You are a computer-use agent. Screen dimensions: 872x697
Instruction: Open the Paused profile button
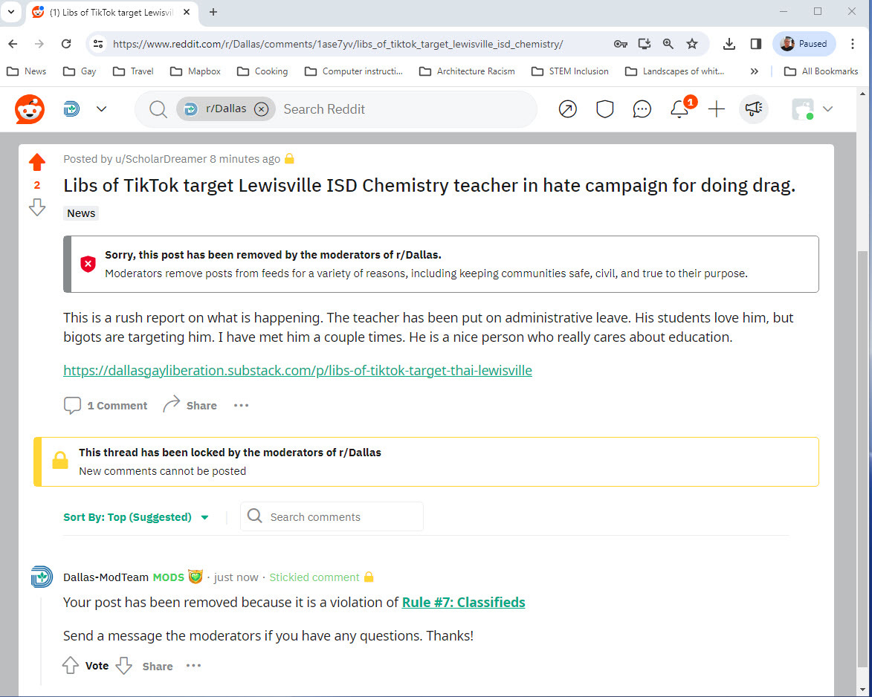coord(804,44)
